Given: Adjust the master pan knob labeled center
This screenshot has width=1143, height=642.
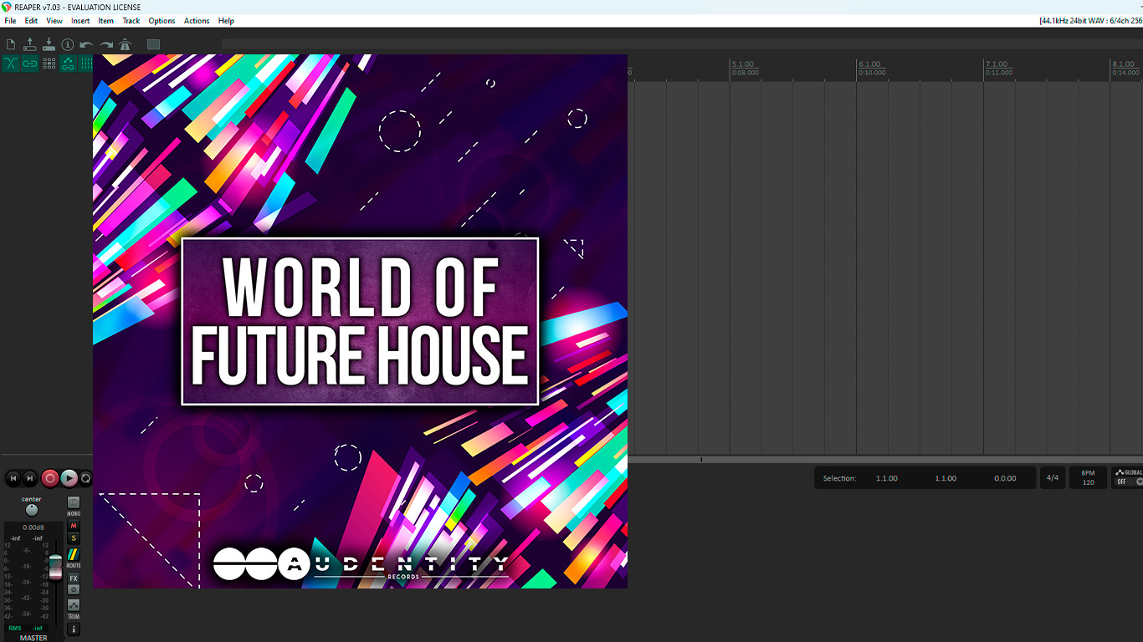Looking at the screenshot, I should [32, 510].
